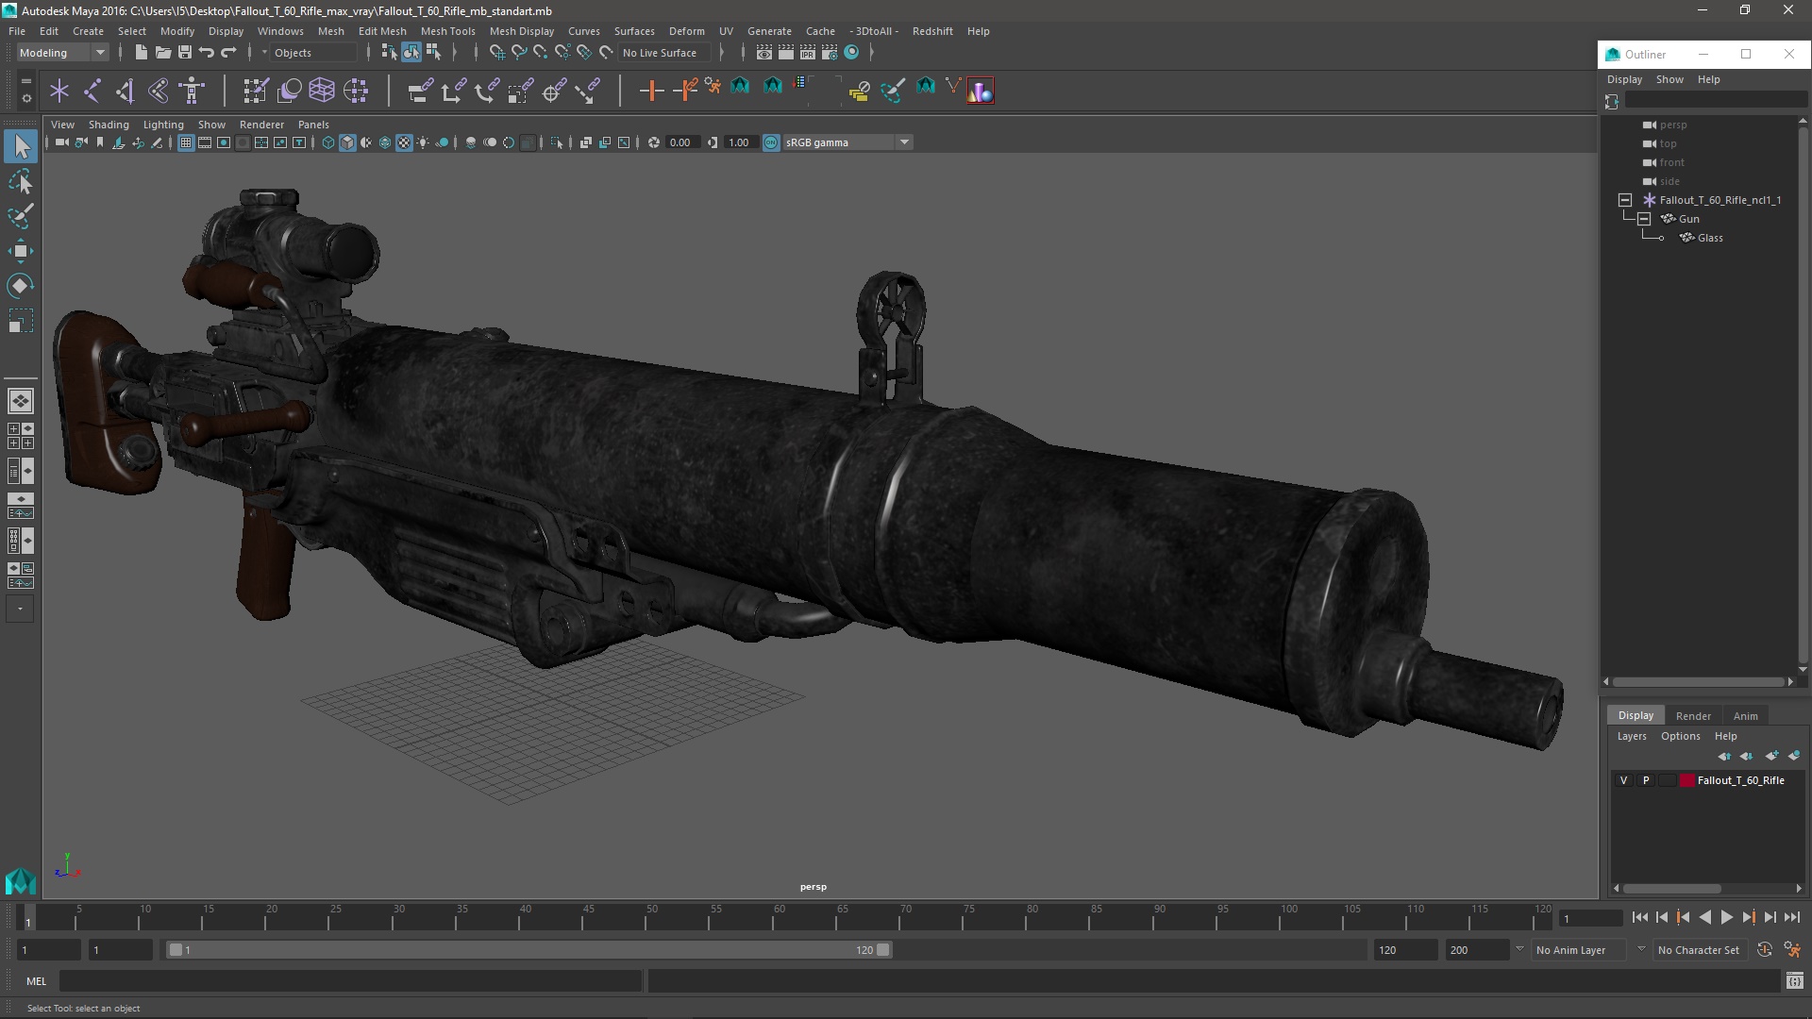This screenshot has width=1812, height=1019.
Task: Click the shelf icon with purple cylinder
Action: coord(980,91)
